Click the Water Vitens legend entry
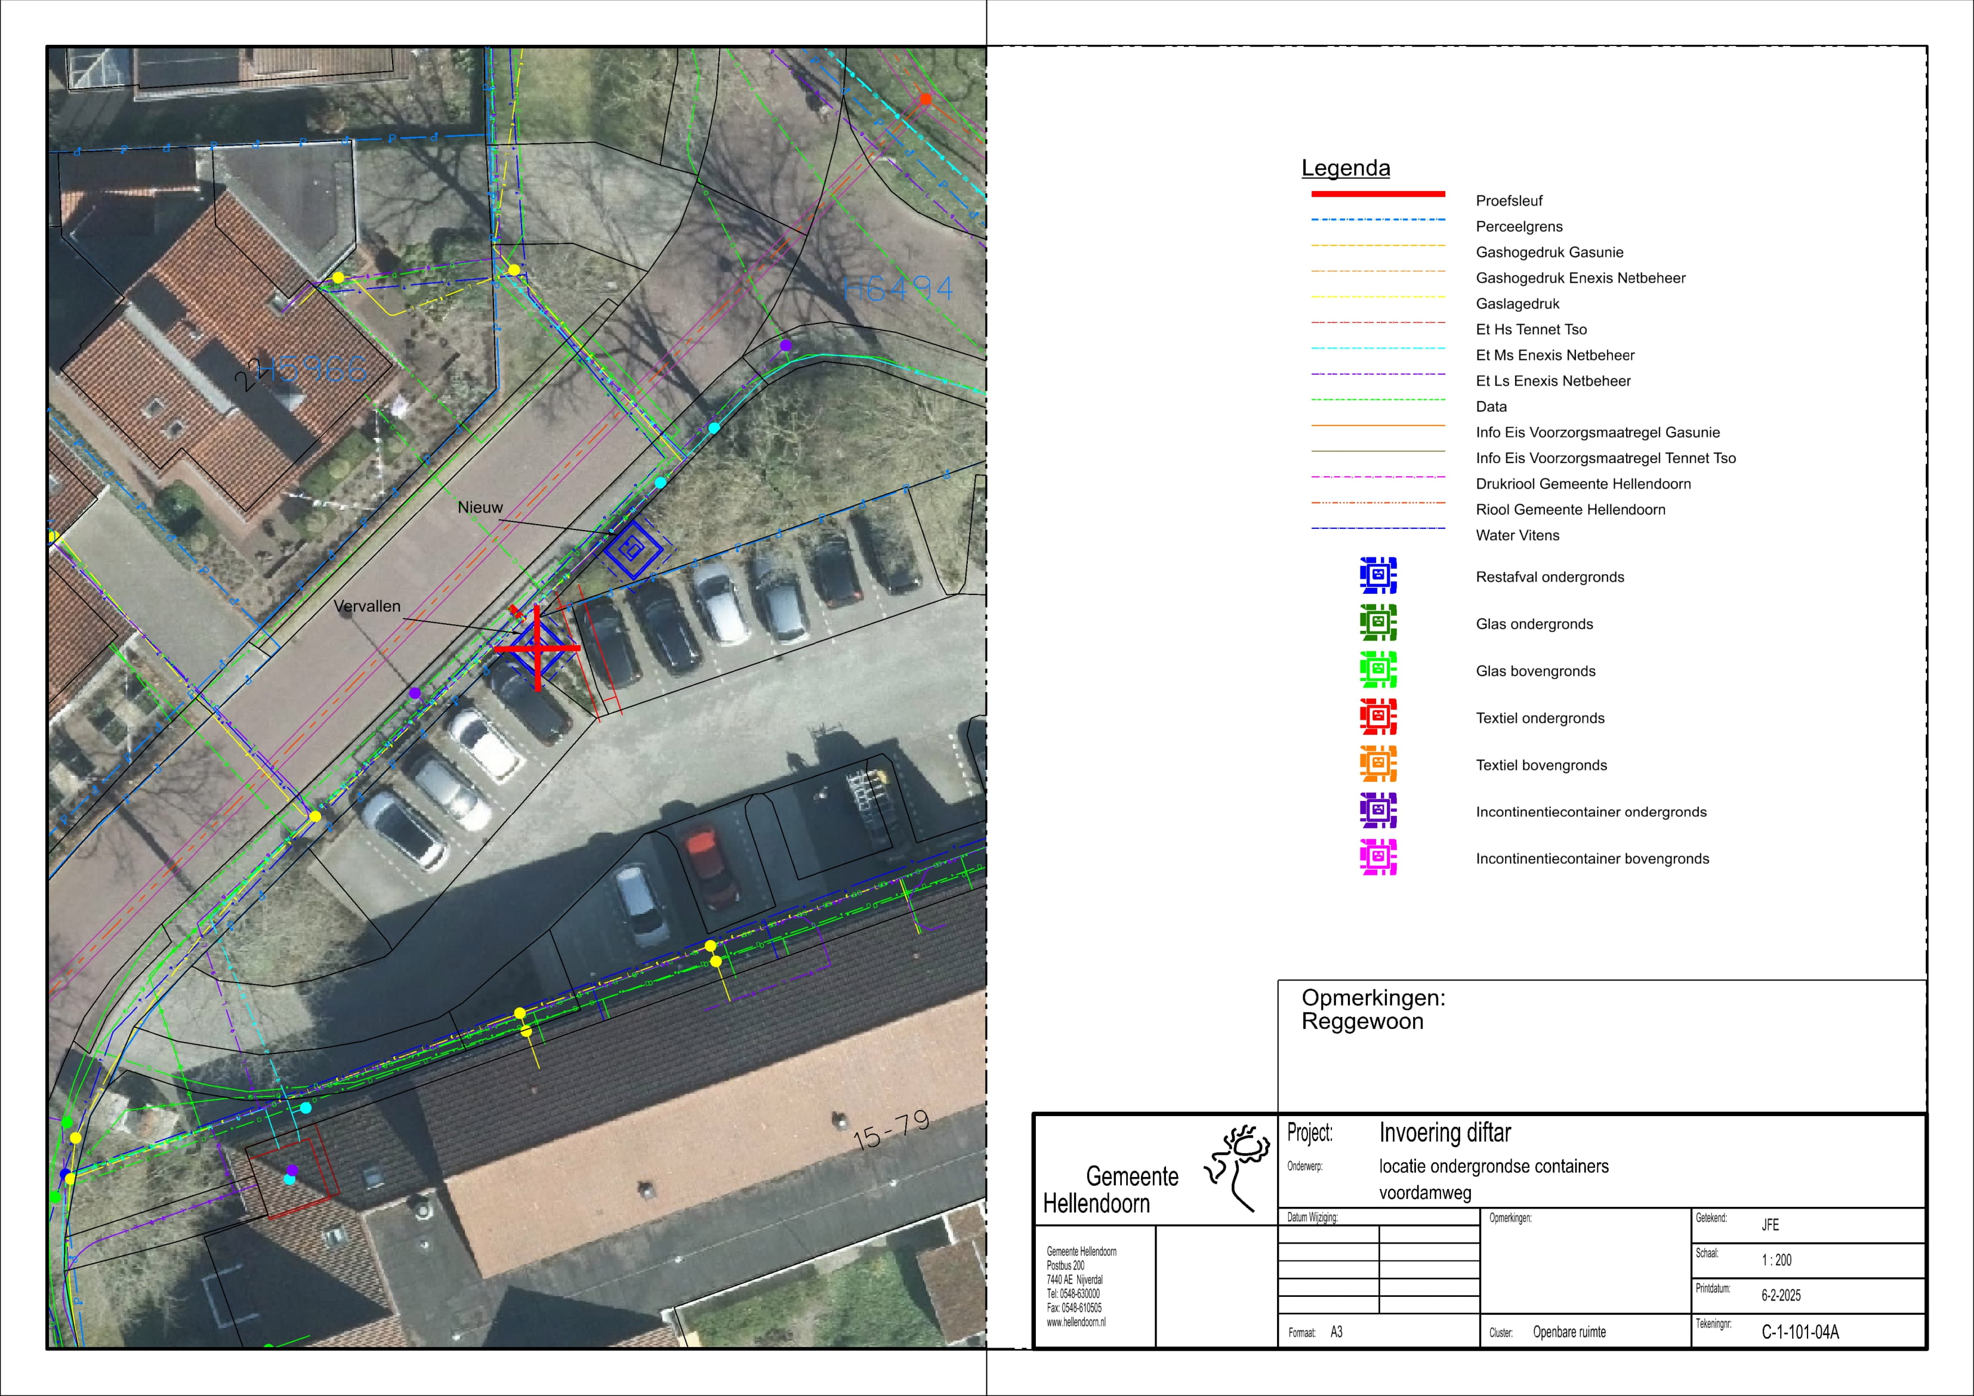Viewport: 1974px width, 1396px height. tap(1517, 535)
